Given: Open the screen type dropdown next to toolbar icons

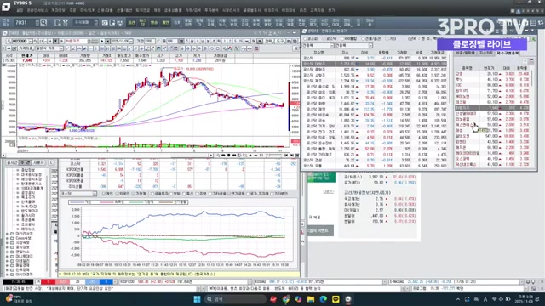Looking at the screenshot, I should [96, 23].
